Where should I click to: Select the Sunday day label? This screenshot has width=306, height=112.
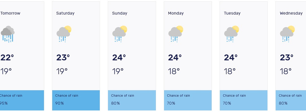pyautogui.click(x=120, y=13)
